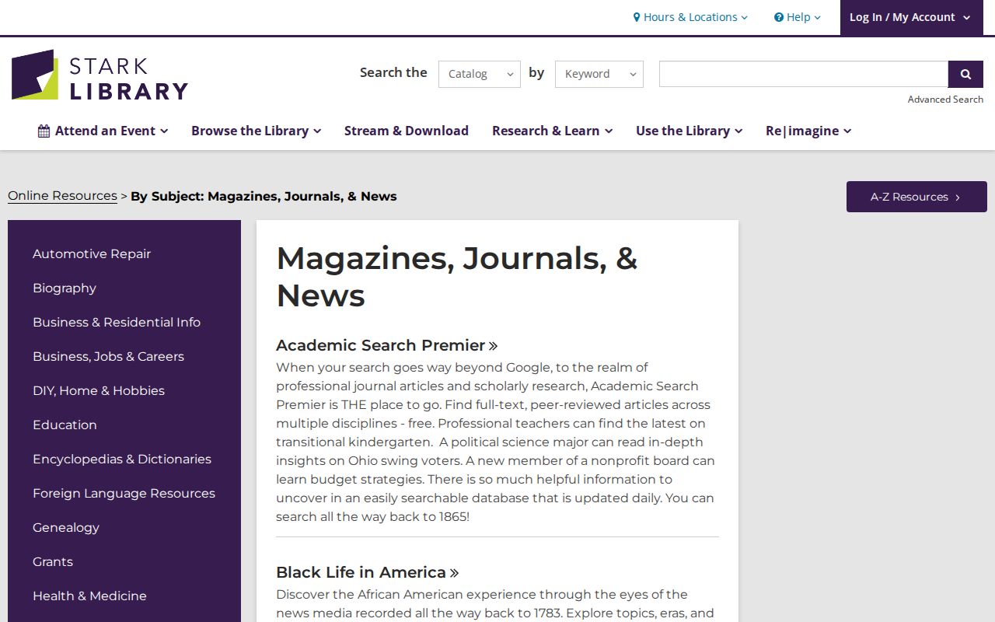995x622 pixels.
Task: Click the calendar icon beside Attend an Event
Action: [44, 131]
